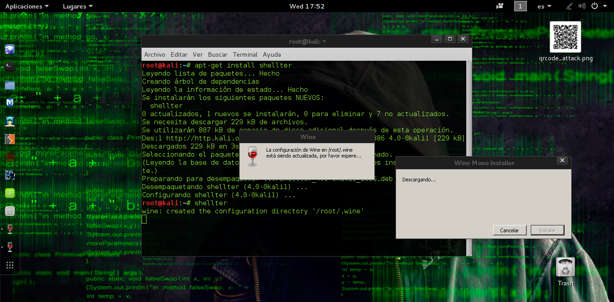Click the network connection icon in top bar
614x302 pixels.
click(570, 6)
